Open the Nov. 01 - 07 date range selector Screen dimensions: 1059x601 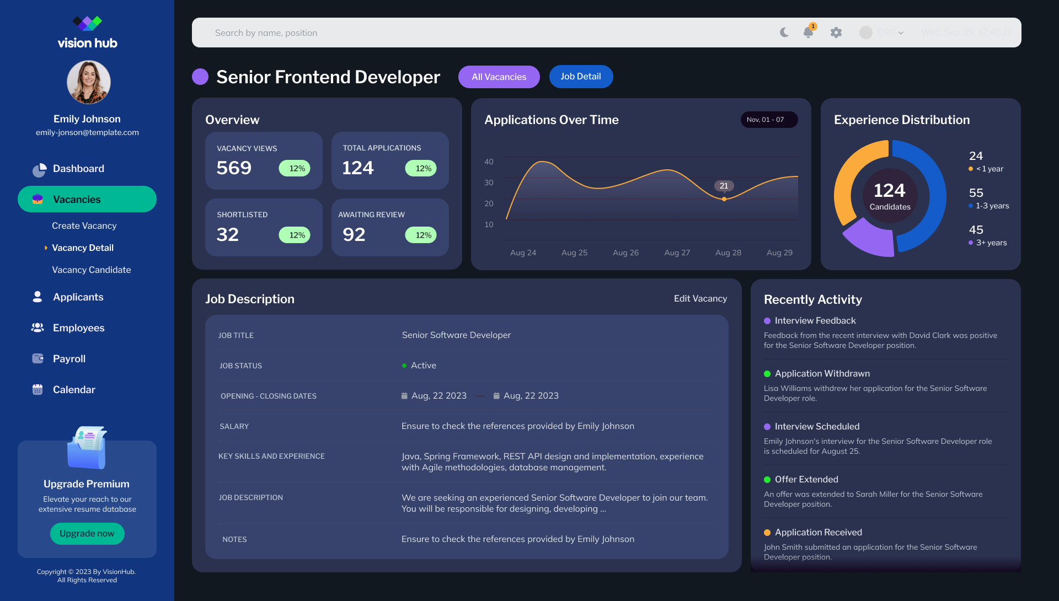(769, 120)
